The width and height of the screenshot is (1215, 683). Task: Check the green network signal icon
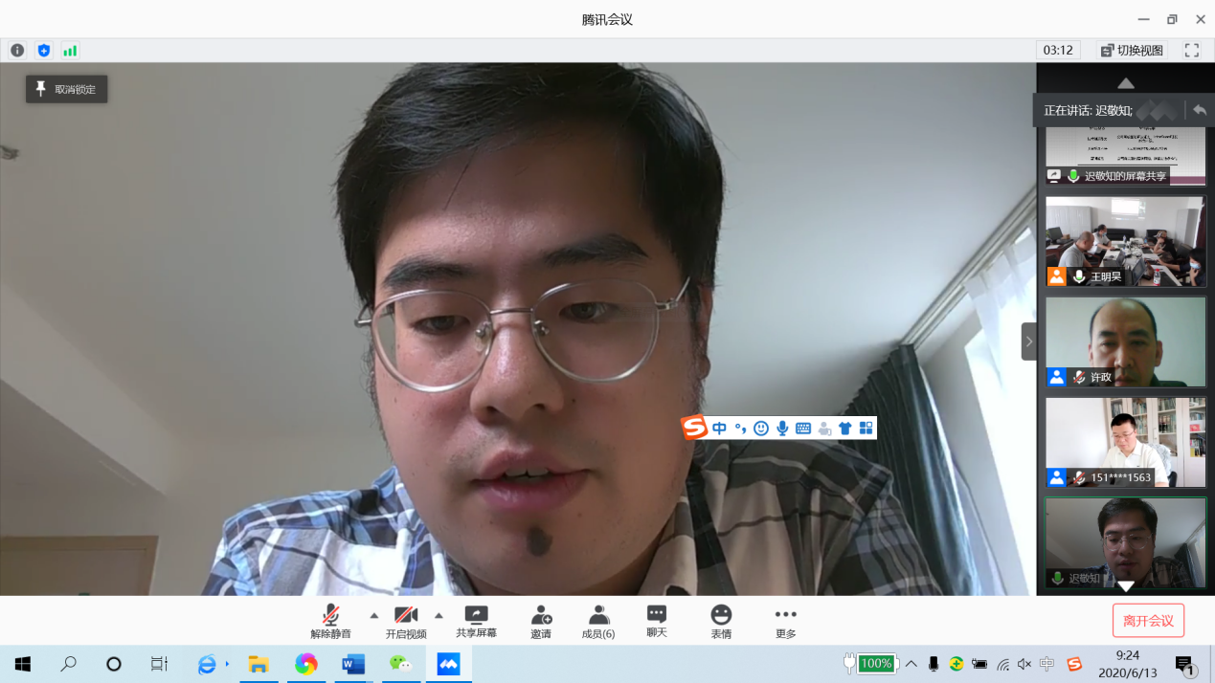click(70, 51)
